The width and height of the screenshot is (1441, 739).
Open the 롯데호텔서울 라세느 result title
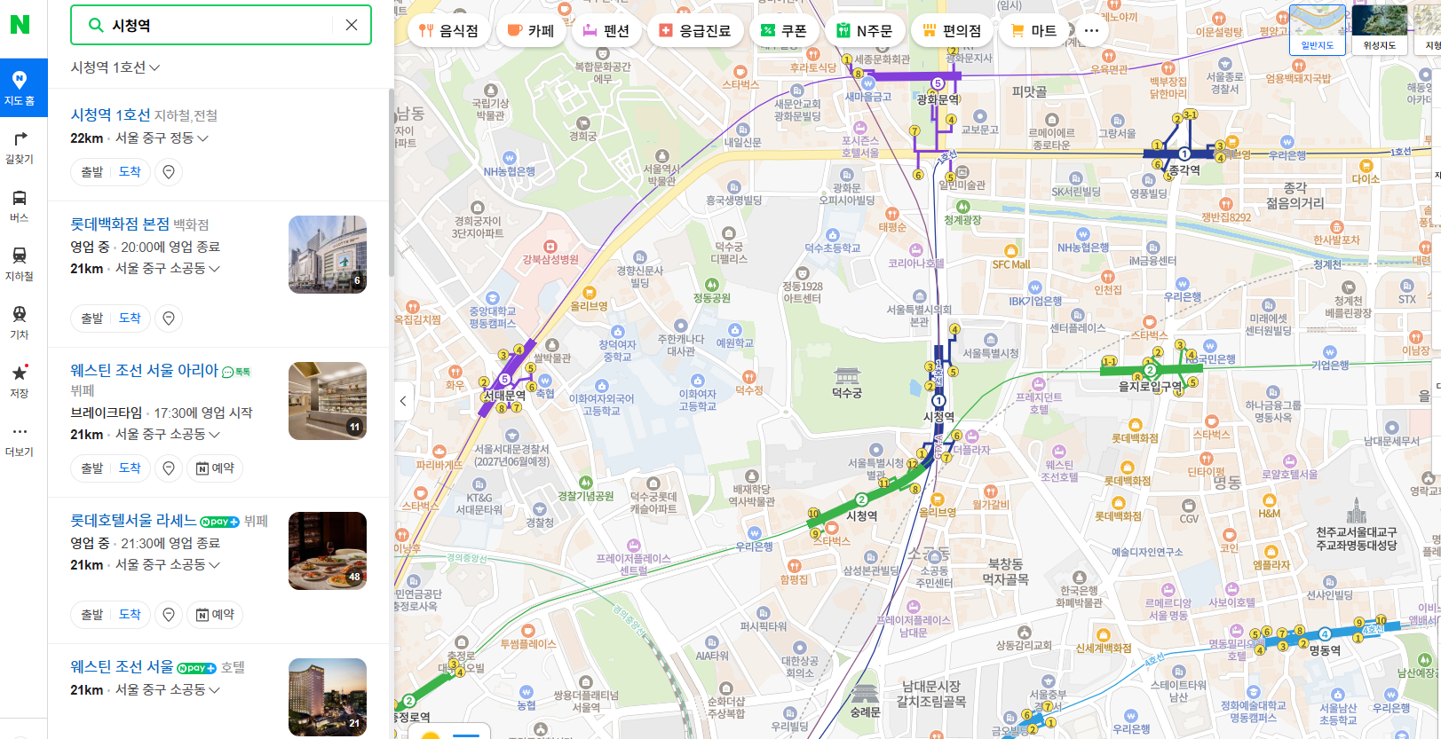133,520
